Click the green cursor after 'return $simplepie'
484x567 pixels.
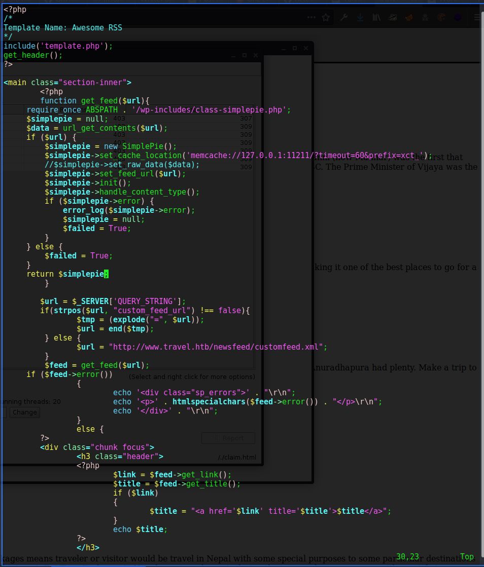click(107, 274)
